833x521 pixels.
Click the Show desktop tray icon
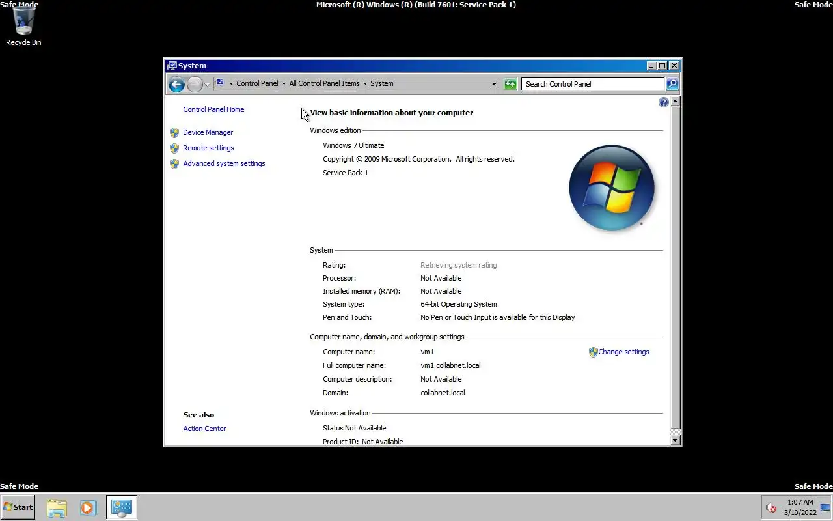point(825,507)
